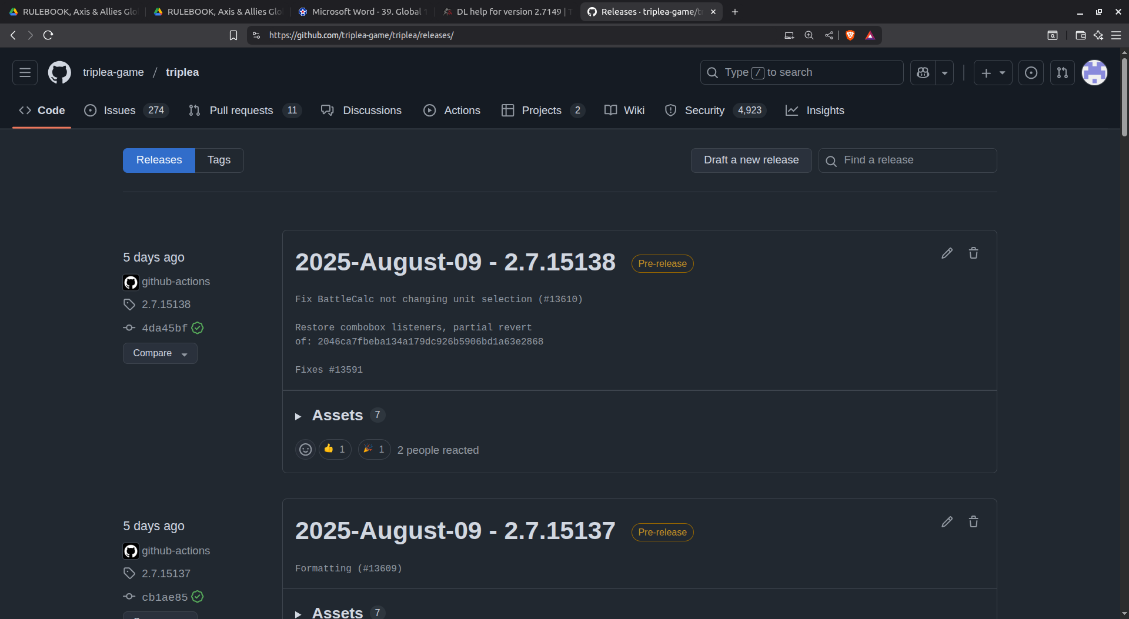This screenshot has width=1129, height=619.
Task: Open Brave Rewards triangle icon
Action: click(870, 35)
